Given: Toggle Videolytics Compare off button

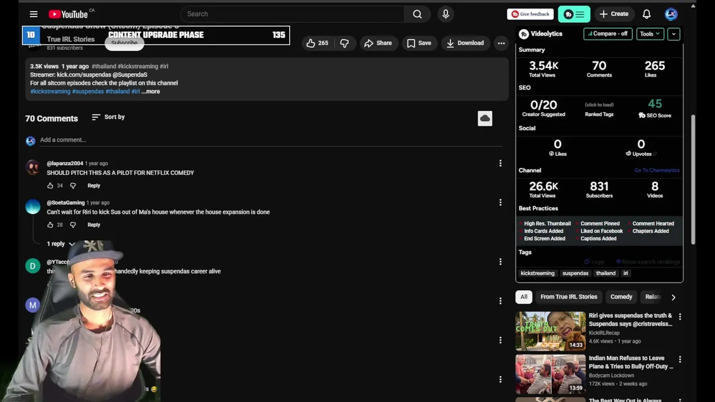Looking at the screenshot, I should pyautogui.click(x=607, y=33).
